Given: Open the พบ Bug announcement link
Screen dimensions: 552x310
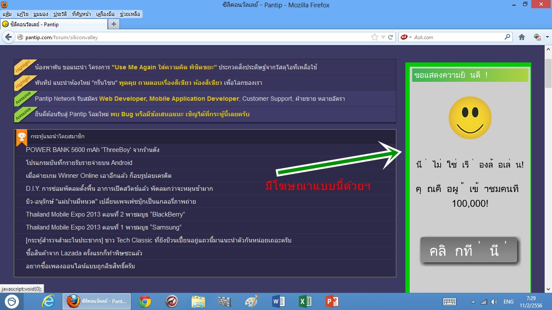Looking at the screenshot, I should click(142, 114).
